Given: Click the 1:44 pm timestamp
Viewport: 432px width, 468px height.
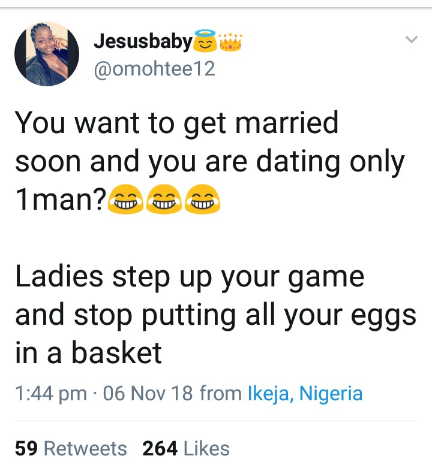Looking at the screenshot, I should point(50,394).
